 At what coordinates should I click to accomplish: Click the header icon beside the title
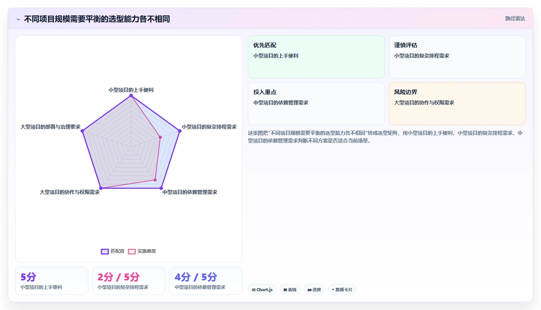(x=18, y=19)
